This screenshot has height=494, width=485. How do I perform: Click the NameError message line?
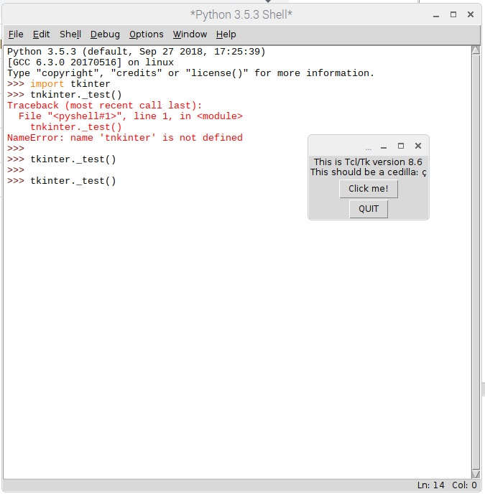click(x=125, y=138)
